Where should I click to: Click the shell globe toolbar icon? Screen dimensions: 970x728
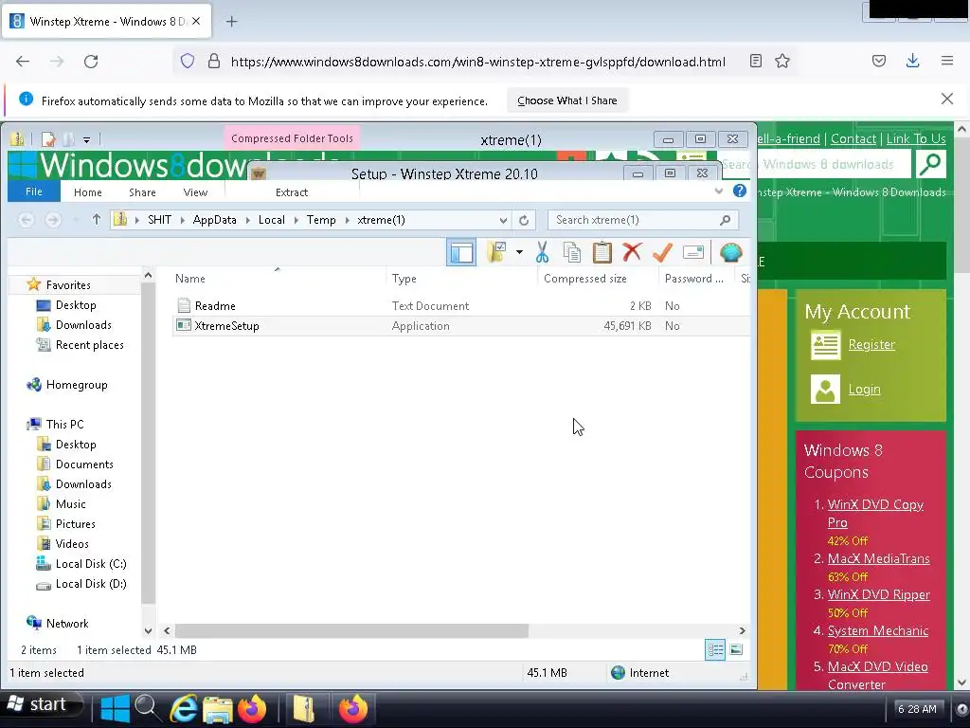(x=730, y=252)
